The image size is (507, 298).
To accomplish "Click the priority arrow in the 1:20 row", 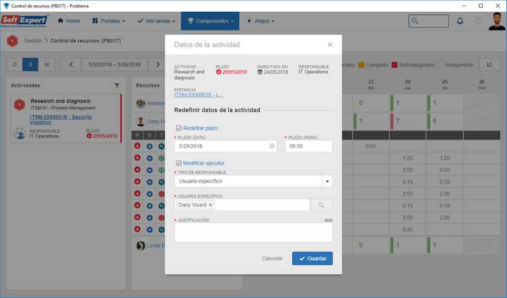I will tap(137, 158).
